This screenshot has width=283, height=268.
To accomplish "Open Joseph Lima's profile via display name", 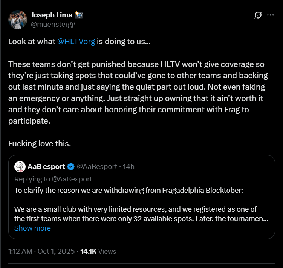I will pyautogui.click(x=52, y=15).
